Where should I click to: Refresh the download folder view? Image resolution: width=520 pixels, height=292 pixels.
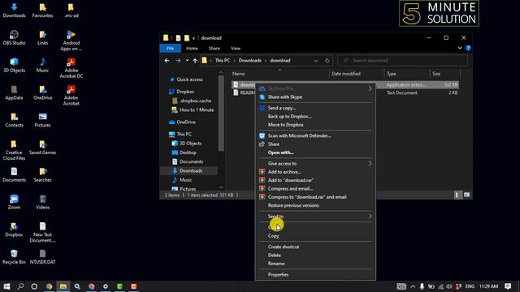pyautogui.click(x=327, y=61)
